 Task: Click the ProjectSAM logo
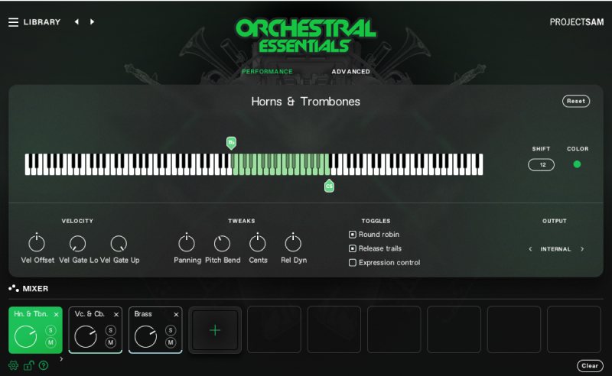pyautogui.click(x=577, y=22)
